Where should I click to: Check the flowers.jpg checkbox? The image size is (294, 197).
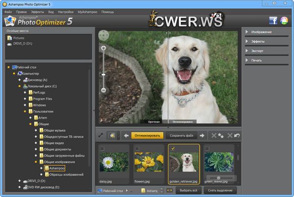[137, 148]
